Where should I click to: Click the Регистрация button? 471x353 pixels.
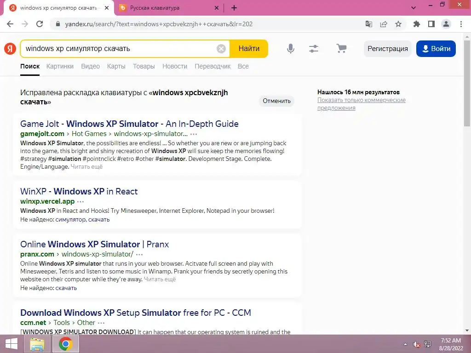click(387, 49)
